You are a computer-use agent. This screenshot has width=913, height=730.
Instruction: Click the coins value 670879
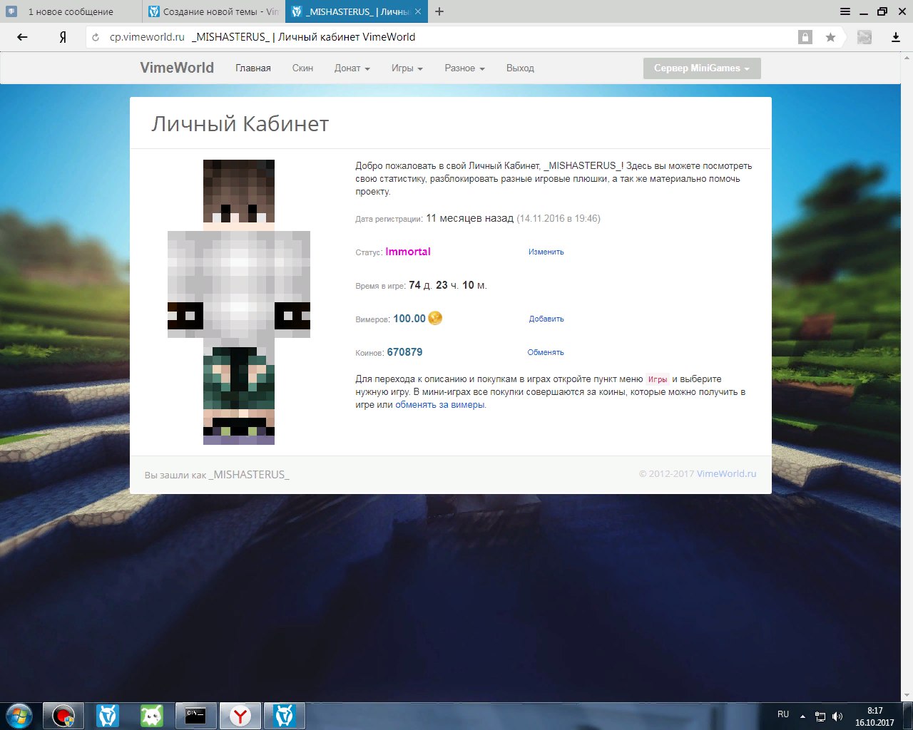click(x=404, y=352)
